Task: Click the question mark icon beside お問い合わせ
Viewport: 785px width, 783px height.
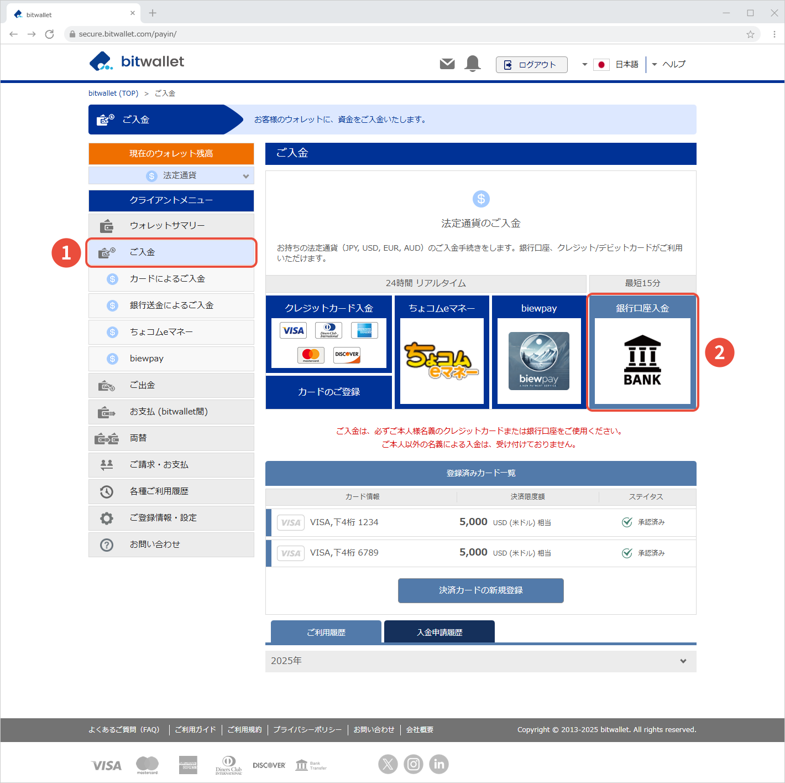Action: 107,545
